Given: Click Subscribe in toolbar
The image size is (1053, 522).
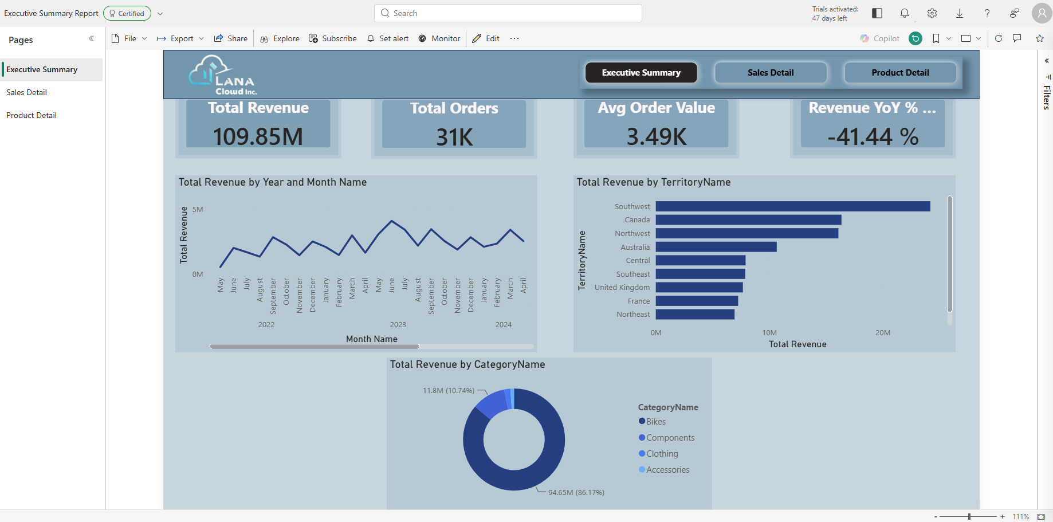Looking at the screenshot, I should coord(333,38).
